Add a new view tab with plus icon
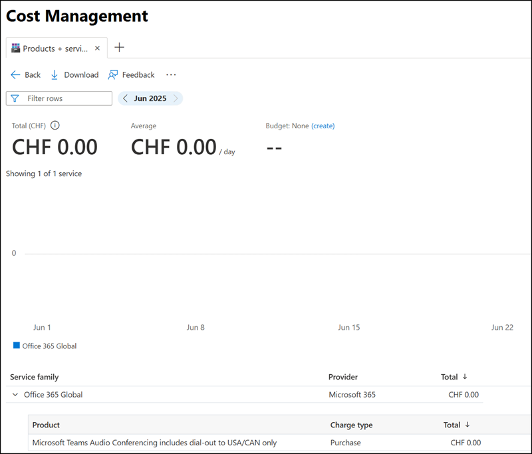Viewport: 532px width, 454px height. [119, 47]
